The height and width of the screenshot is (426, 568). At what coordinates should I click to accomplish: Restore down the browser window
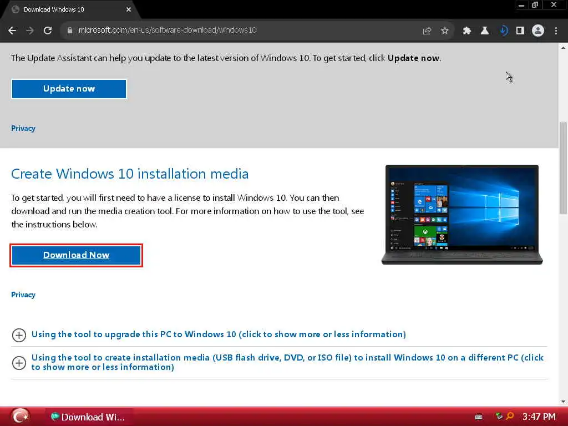[535, 5]
